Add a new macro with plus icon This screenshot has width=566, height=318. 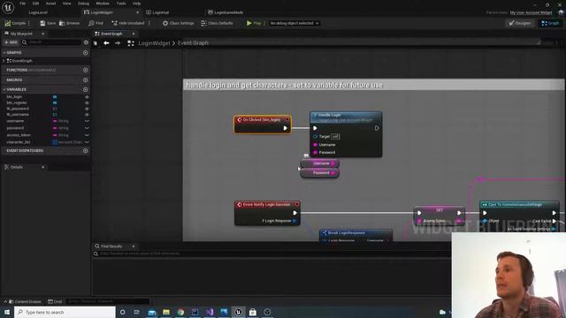click(86, 80)
